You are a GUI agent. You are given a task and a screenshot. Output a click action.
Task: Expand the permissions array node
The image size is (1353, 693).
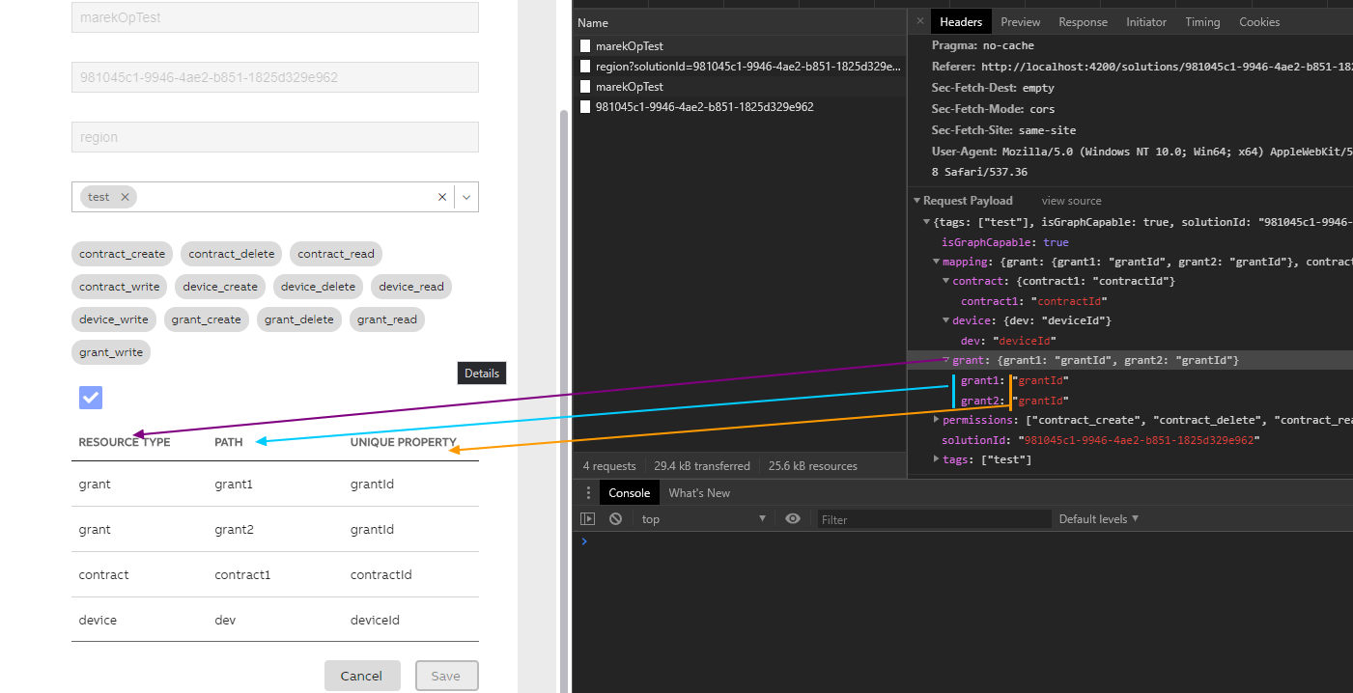click(936, 420)
